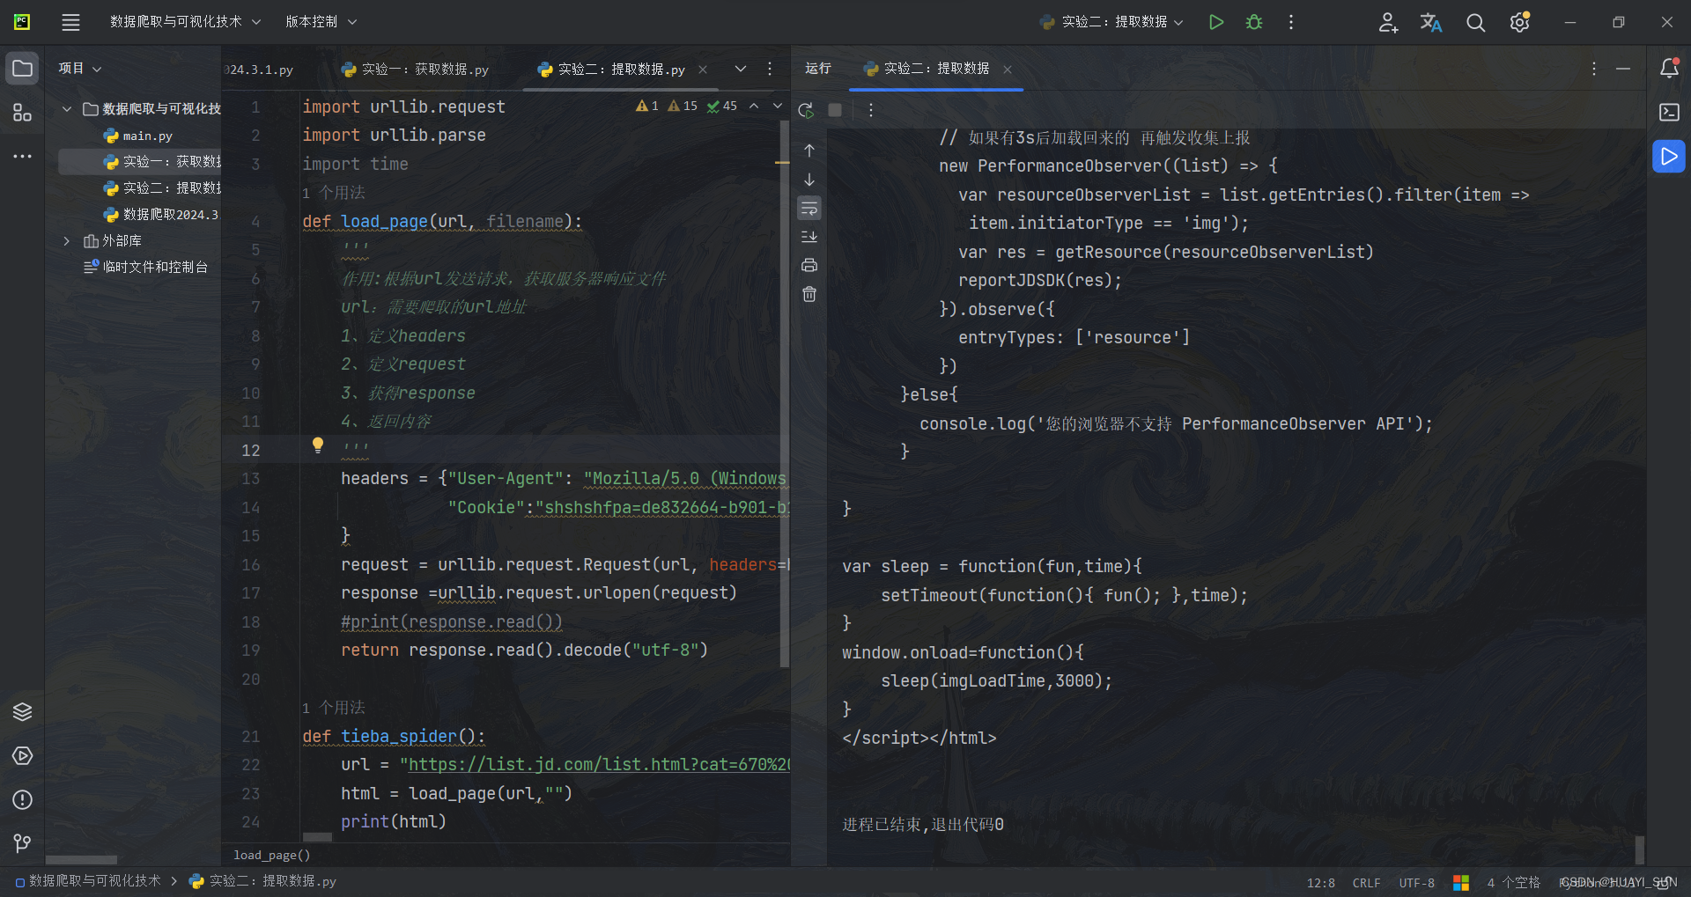This screenshot has width=1691, height=897.
Task: Open the 版本控制 dropdown
Action: (321, 22)
